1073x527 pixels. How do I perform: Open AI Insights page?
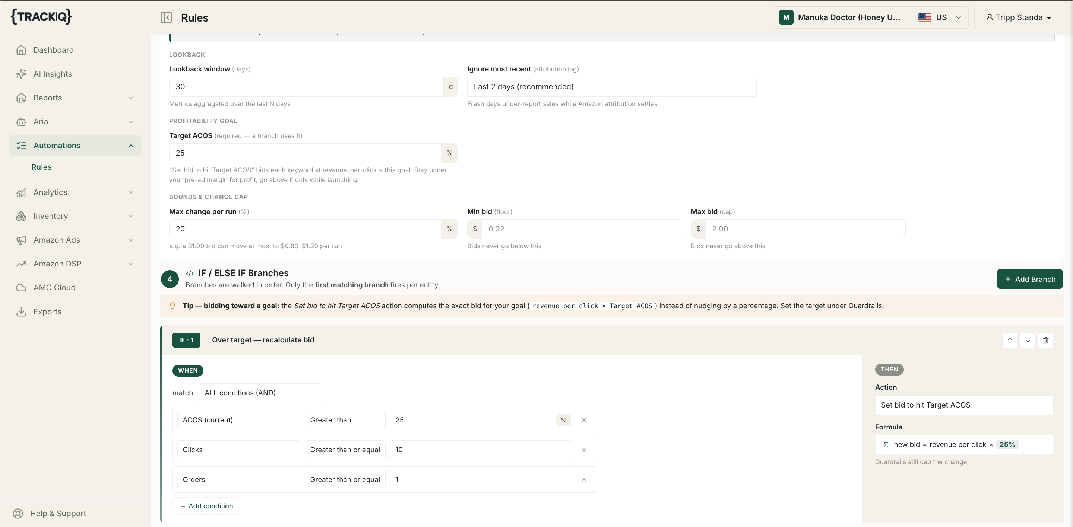[75, 74]
